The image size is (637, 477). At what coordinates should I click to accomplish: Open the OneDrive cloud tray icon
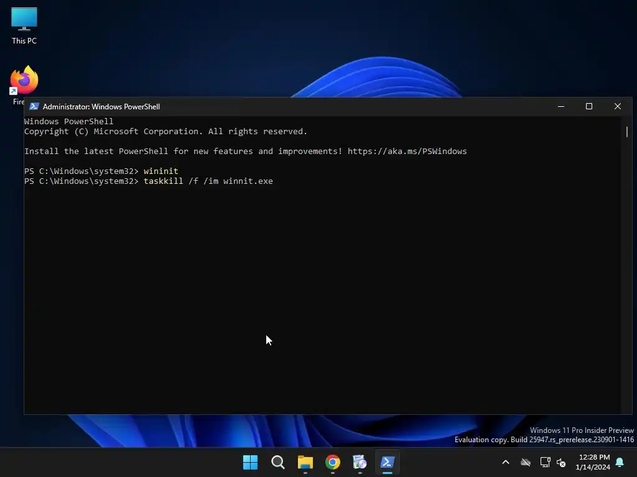coord(526,462)
